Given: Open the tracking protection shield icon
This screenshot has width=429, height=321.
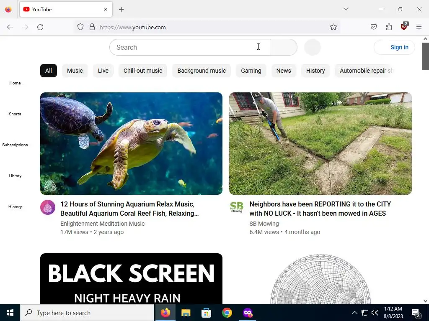Looking at the screenshot, I should 80,27.
